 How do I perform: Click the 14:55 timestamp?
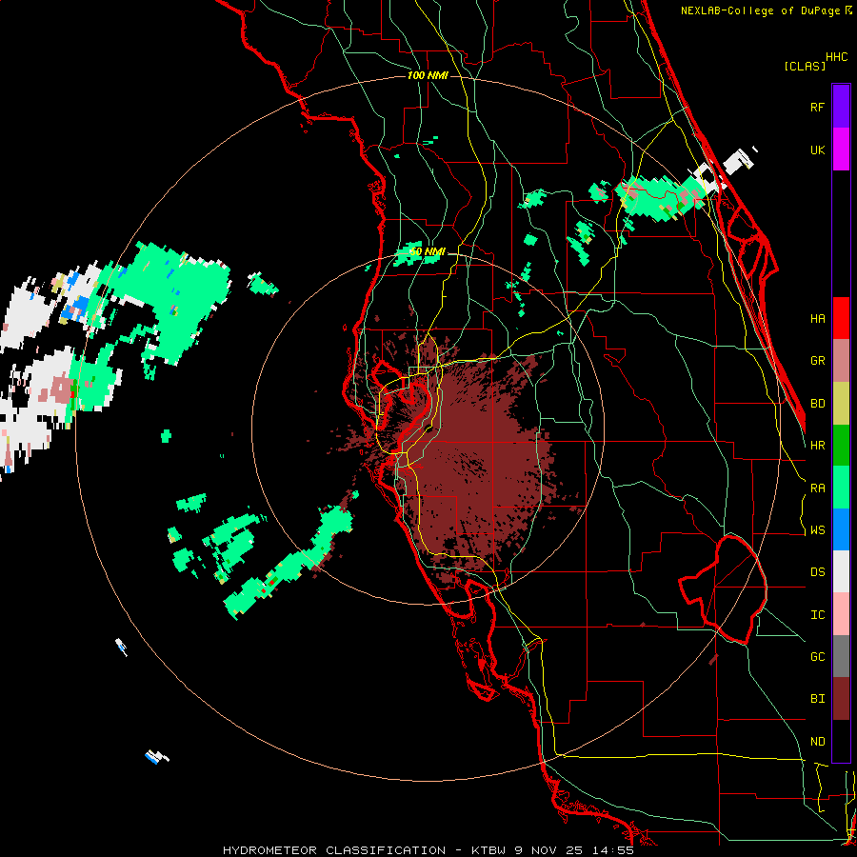[x=611, y=850]
